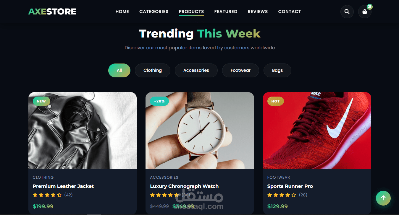
Task: Filter products by Footwear
Action: [240, 70]
